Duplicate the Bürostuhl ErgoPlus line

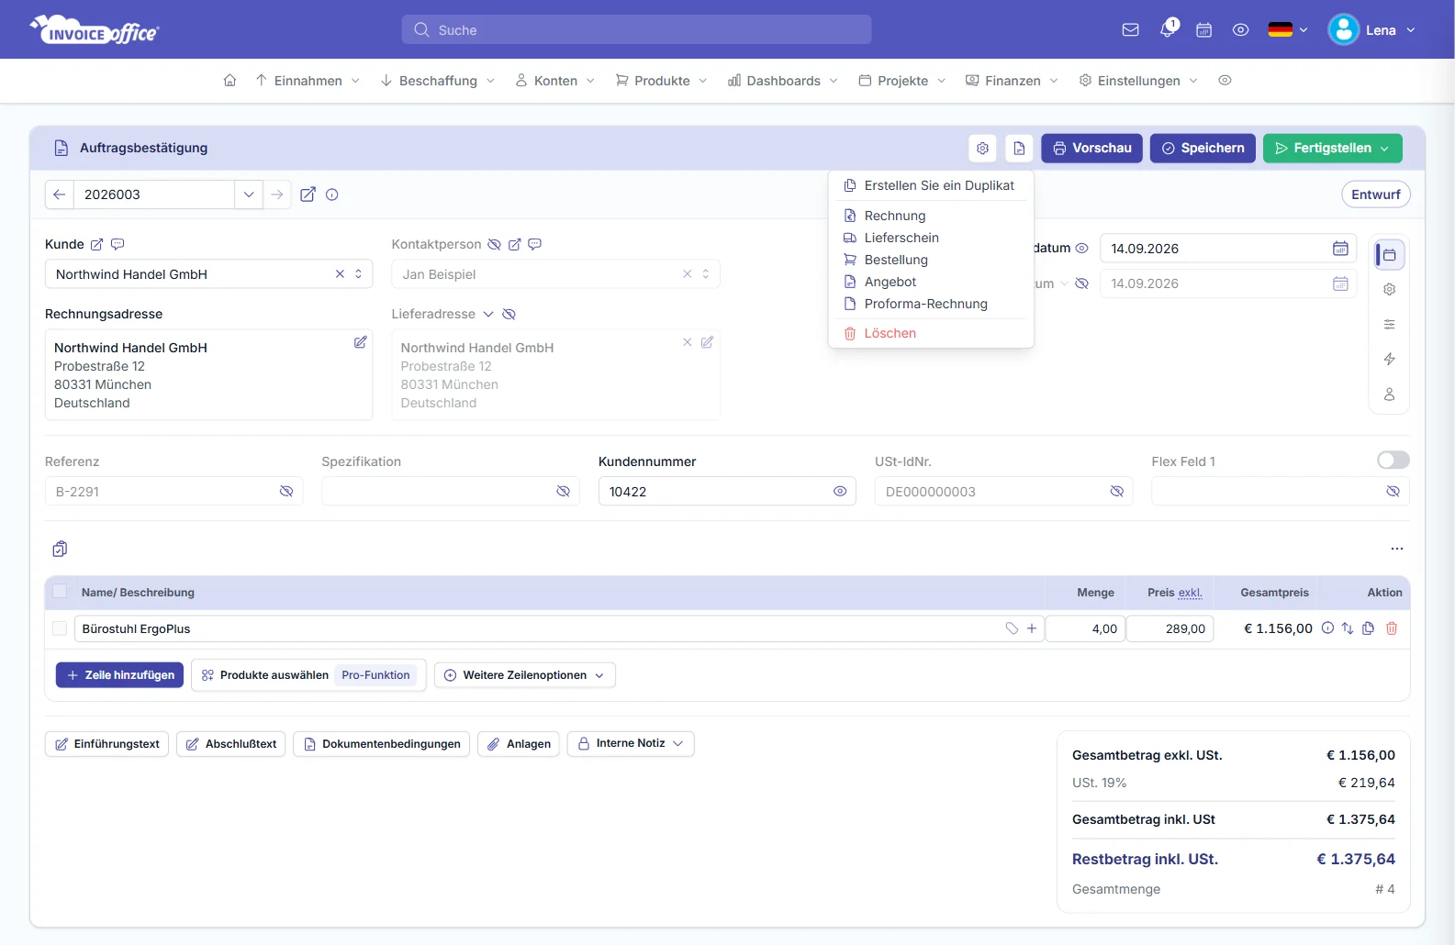point(1368,628)
